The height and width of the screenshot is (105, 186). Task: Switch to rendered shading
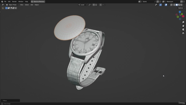coord(181,5)
